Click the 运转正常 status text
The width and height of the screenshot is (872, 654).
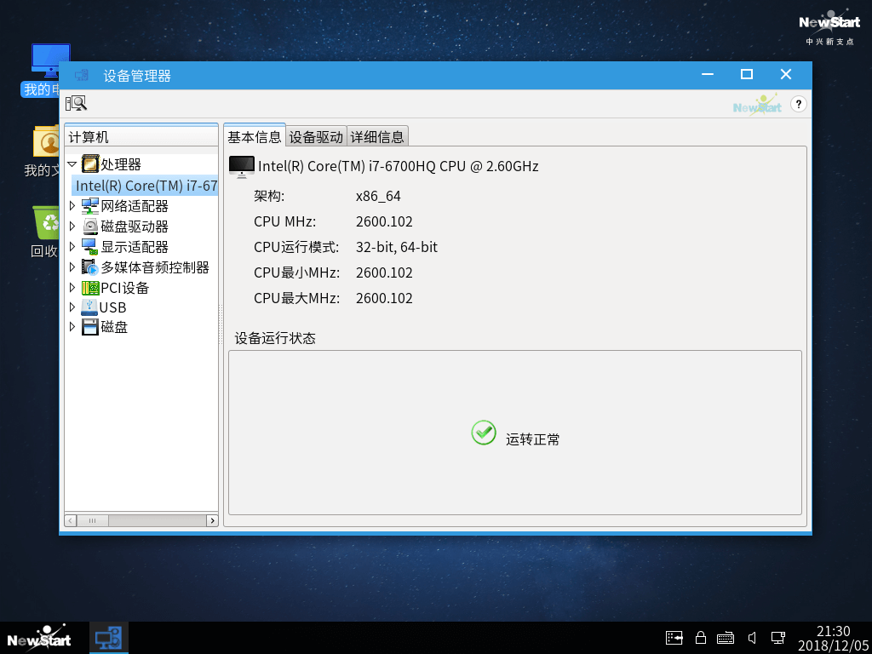[533, 439]
